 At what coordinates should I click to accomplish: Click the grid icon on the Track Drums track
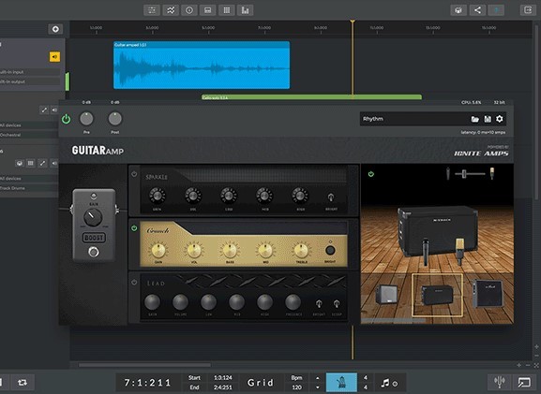(31, 163)
